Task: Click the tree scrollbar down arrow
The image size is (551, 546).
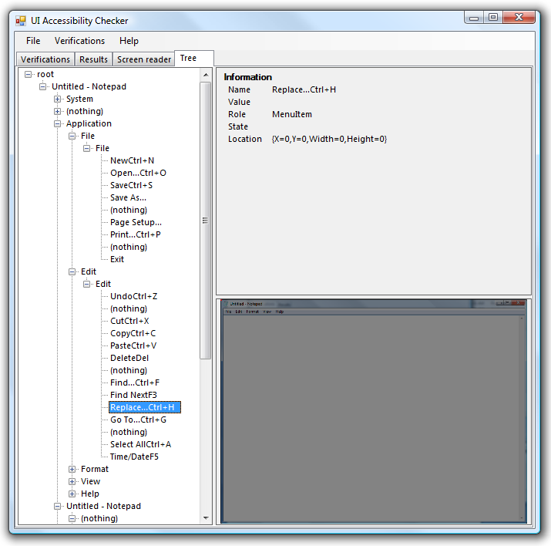Action: [206, 518]
